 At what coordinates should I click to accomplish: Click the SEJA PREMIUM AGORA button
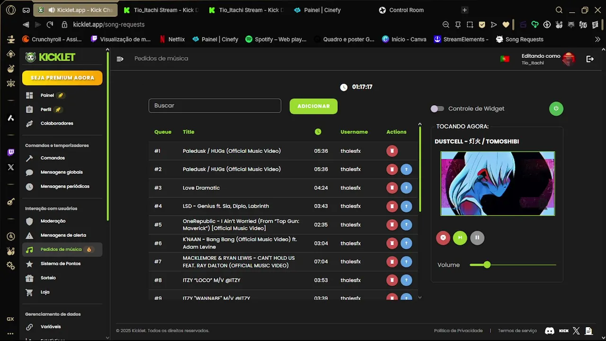pos(62,78)
